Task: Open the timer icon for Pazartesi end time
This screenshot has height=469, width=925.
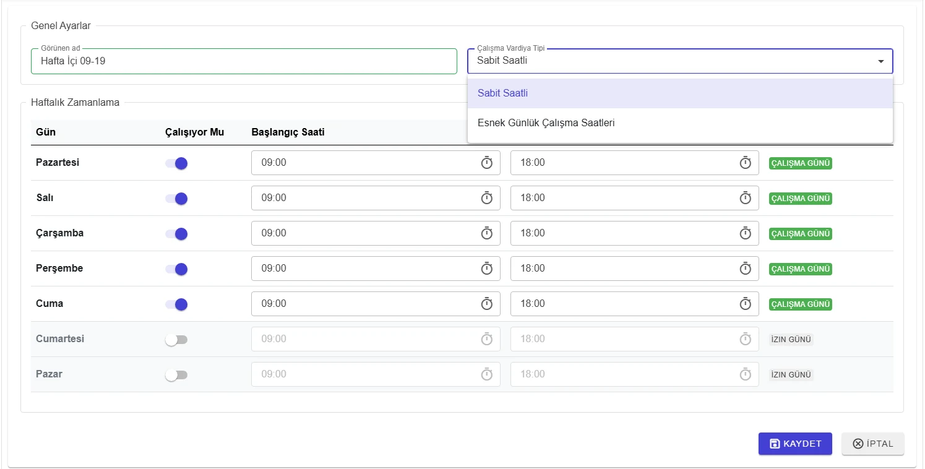Action: click(746, 163)
